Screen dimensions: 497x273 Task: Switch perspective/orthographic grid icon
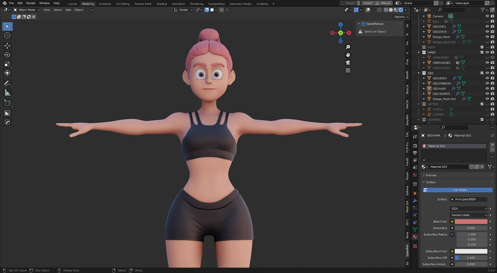(x=348, y=70)
